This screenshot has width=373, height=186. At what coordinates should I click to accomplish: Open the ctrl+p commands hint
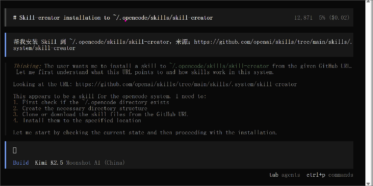(x=329, y=175)
